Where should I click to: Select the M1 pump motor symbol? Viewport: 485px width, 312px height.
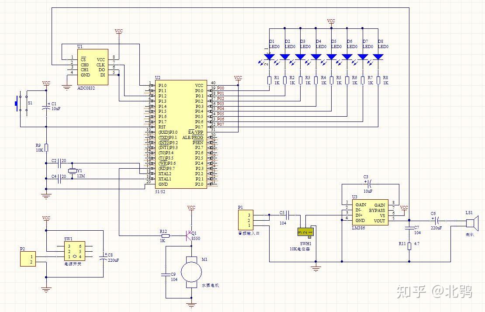point(191,272)
